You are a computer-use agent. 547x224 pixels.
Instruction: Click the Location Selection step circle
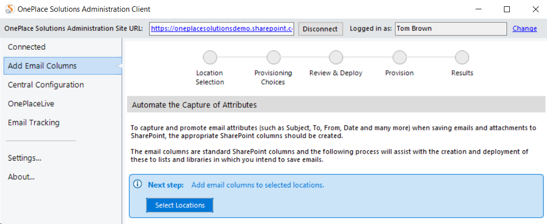click(210, 58)
